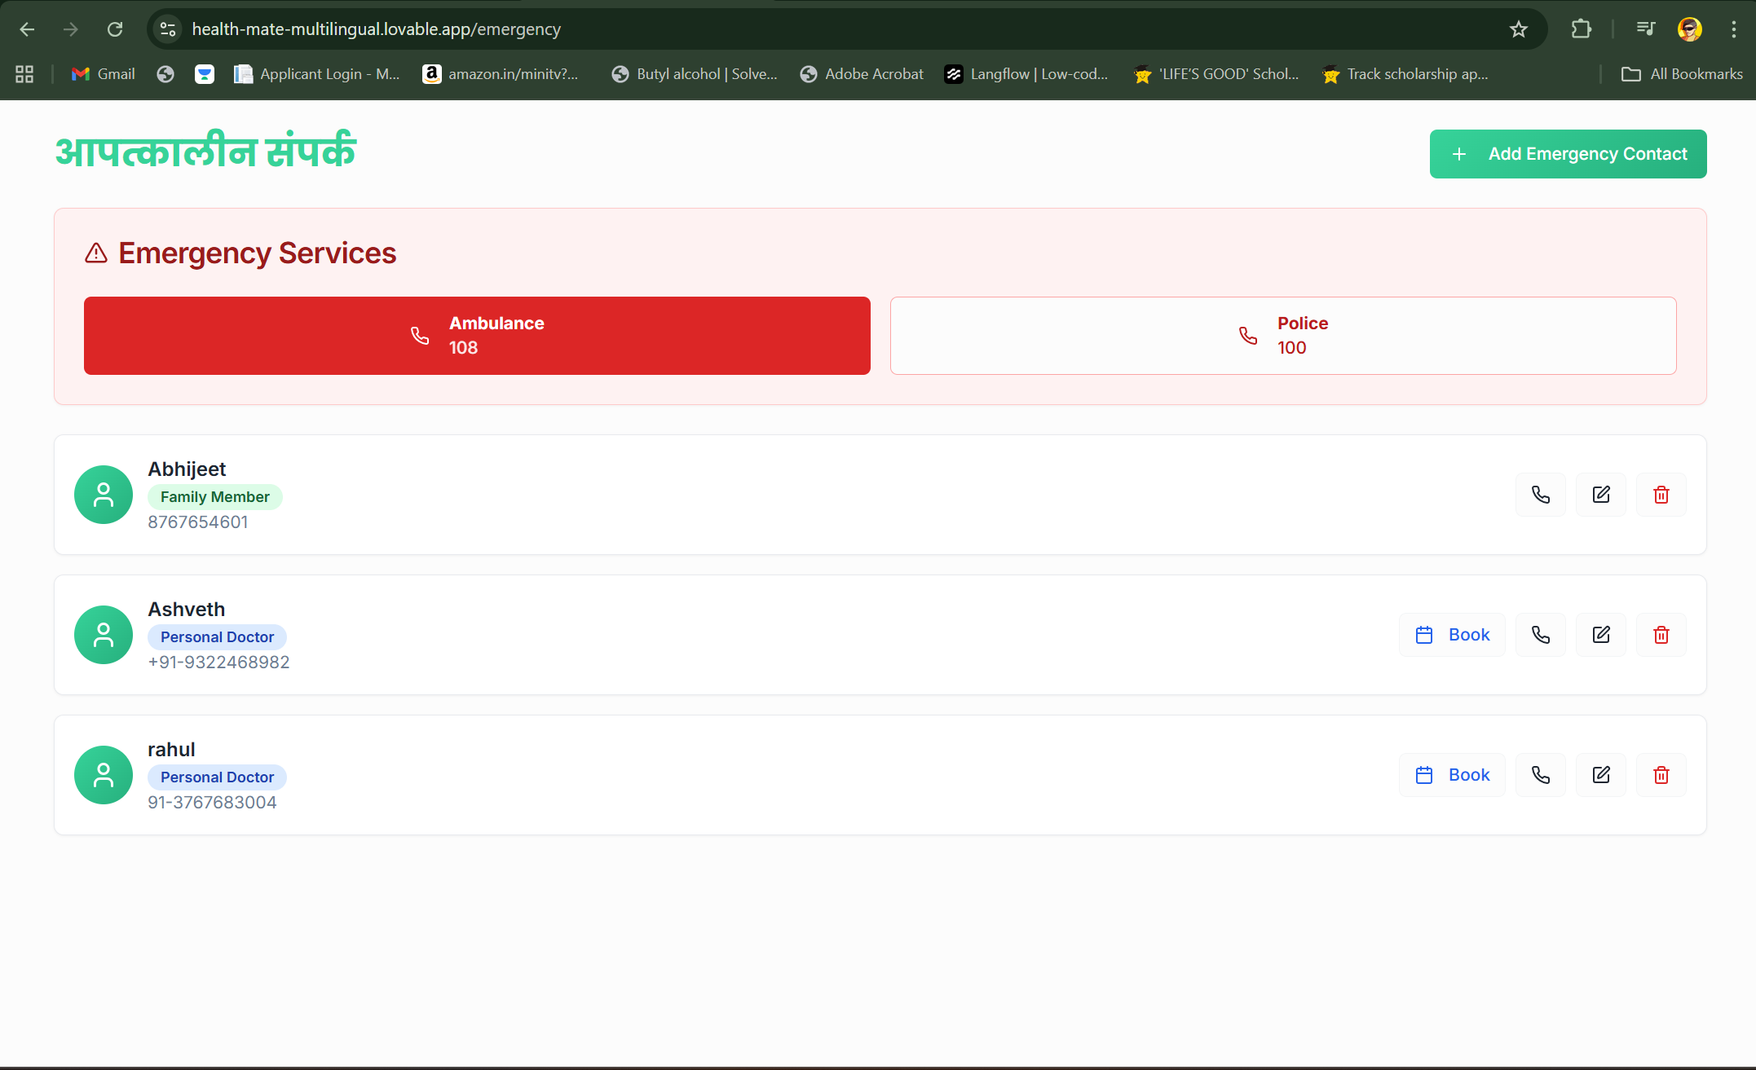Delete the Ashveth contact
This screenshot has height=1070, width=1756.
(x=1661, y=635)
